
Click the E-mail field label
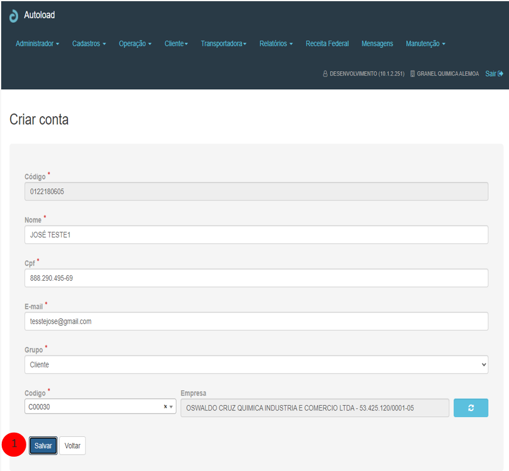point(33,306)
